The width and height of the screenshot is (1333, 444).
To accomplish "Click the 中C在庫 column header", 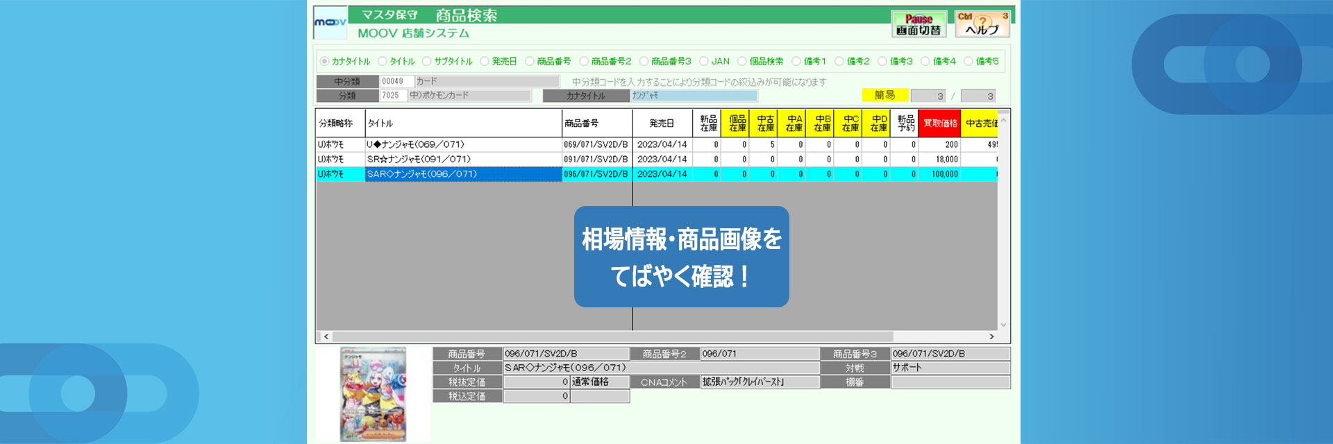I will coord(850,123).
